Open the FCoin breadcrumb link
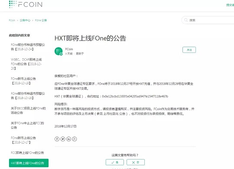The width and height of the screenshot is (234, 169). click(x=12, y=20)
